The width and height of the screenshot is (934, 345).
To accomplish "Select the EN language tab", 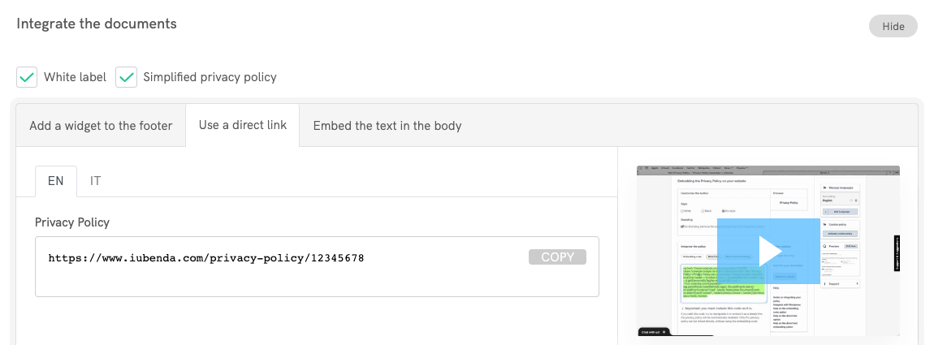I will (56, 181).
